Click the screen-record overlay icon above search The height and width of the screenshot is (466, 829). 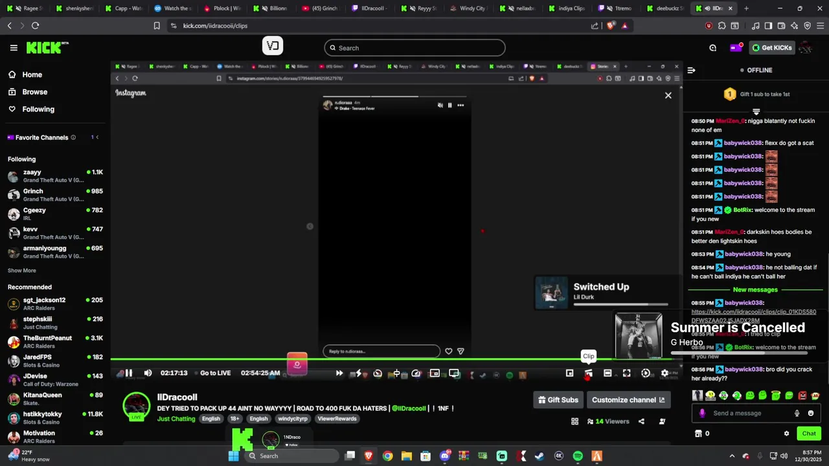point(273,46)
